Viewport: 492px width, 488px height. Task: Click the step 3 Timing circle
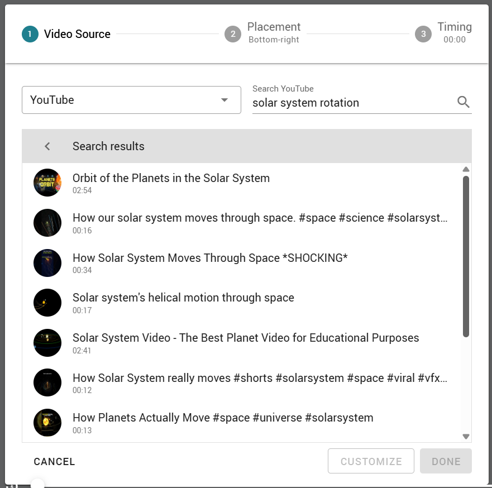tap(423, 34)
